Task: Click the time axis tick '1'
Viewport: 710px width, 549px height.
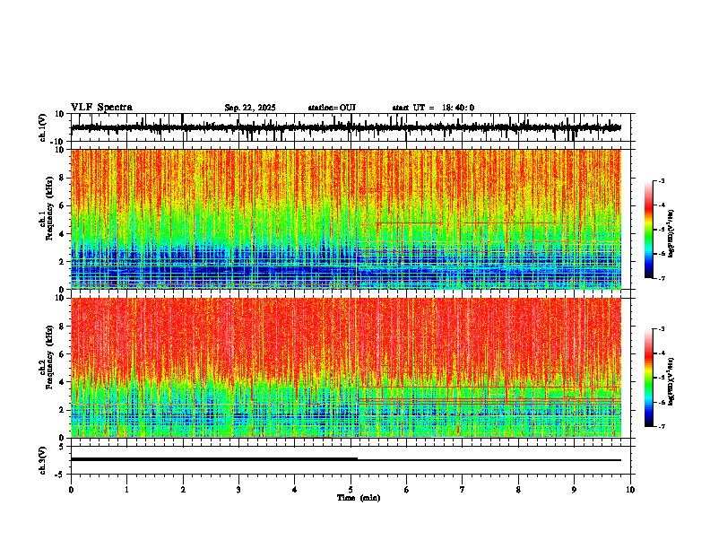Action: coord(126,490)
